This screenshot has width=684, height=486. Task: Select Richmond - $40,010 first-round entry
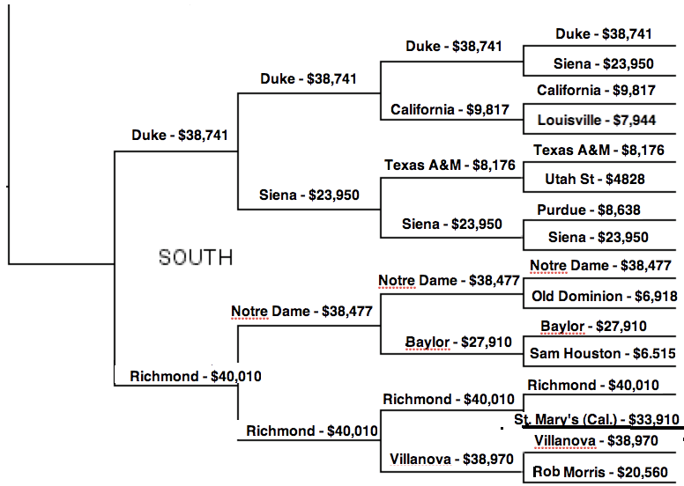(x=593, y=386)
